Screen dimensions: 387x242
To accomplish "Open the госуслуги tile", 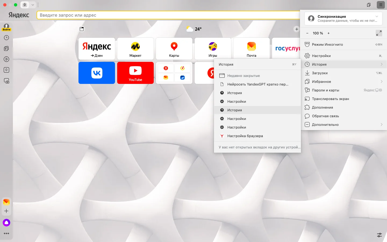I will (x=286, y=49).
